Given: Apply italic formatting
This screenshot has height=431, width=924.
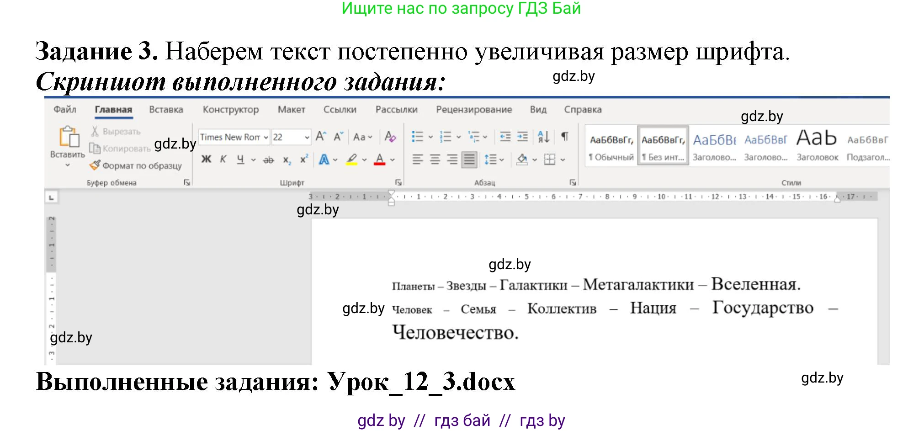Looking at the screenshot, I should pyautogui.click(x=223, y=159).
